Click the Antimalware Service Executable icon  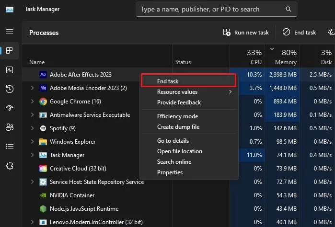tap(43, 115)
